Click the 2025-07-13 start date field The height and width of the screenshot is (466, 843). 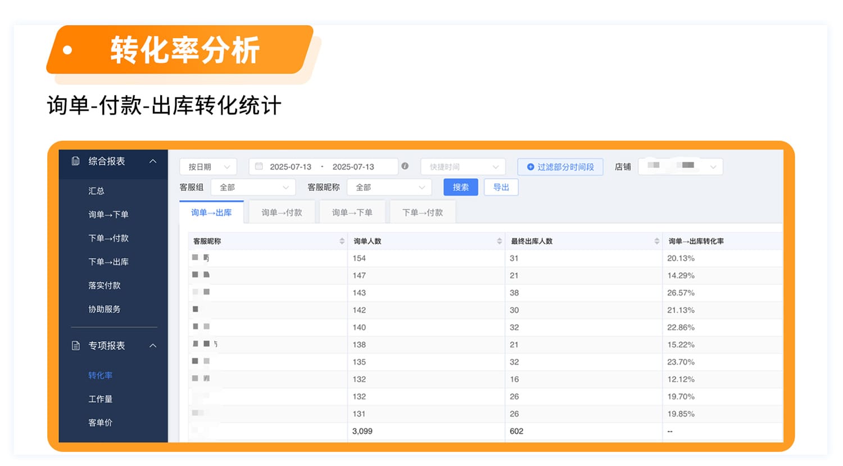[290, 167]
